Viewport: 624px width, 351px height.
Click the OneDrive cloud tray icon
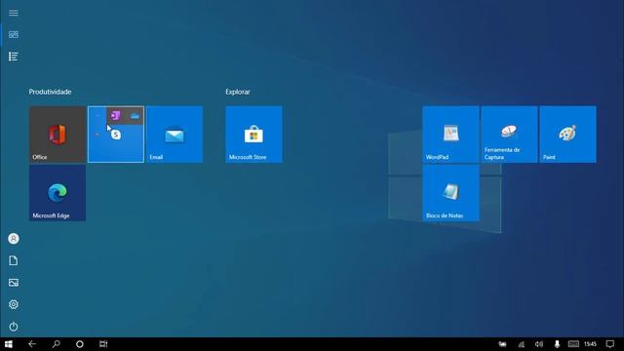pyautogui.click(x=503, y=344)
